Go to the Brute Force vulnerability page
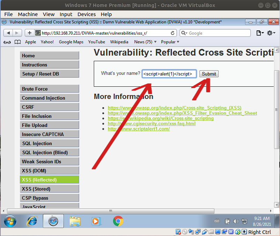The height and width of the screenshot is (236, 280). point(50,89)
